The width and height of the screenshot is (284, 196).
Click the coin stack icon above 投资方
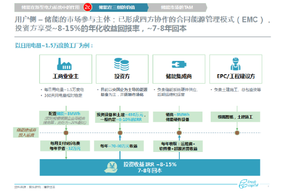(x=121, y=64)
